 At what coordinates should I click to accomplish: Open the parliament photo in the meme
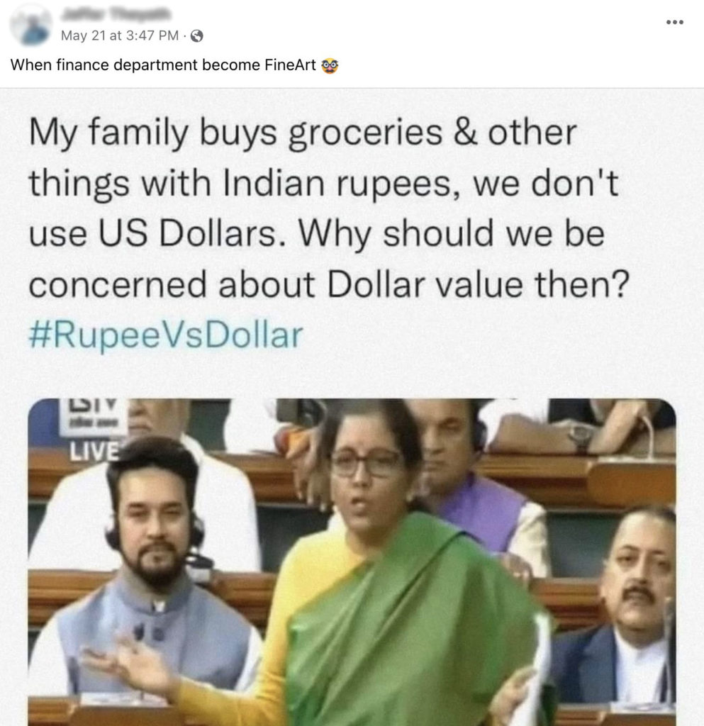pos(352,562)
